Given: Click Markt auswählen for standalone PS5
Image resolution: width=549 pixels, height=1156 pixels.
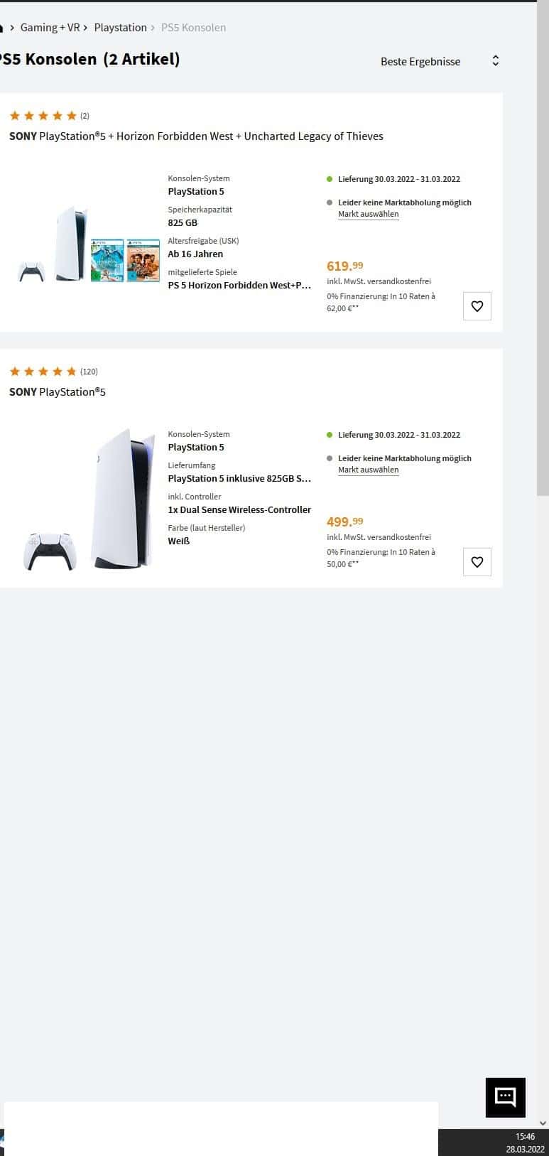Looking at the screenshot, I should pyautogui.click(x=368, y=470).
